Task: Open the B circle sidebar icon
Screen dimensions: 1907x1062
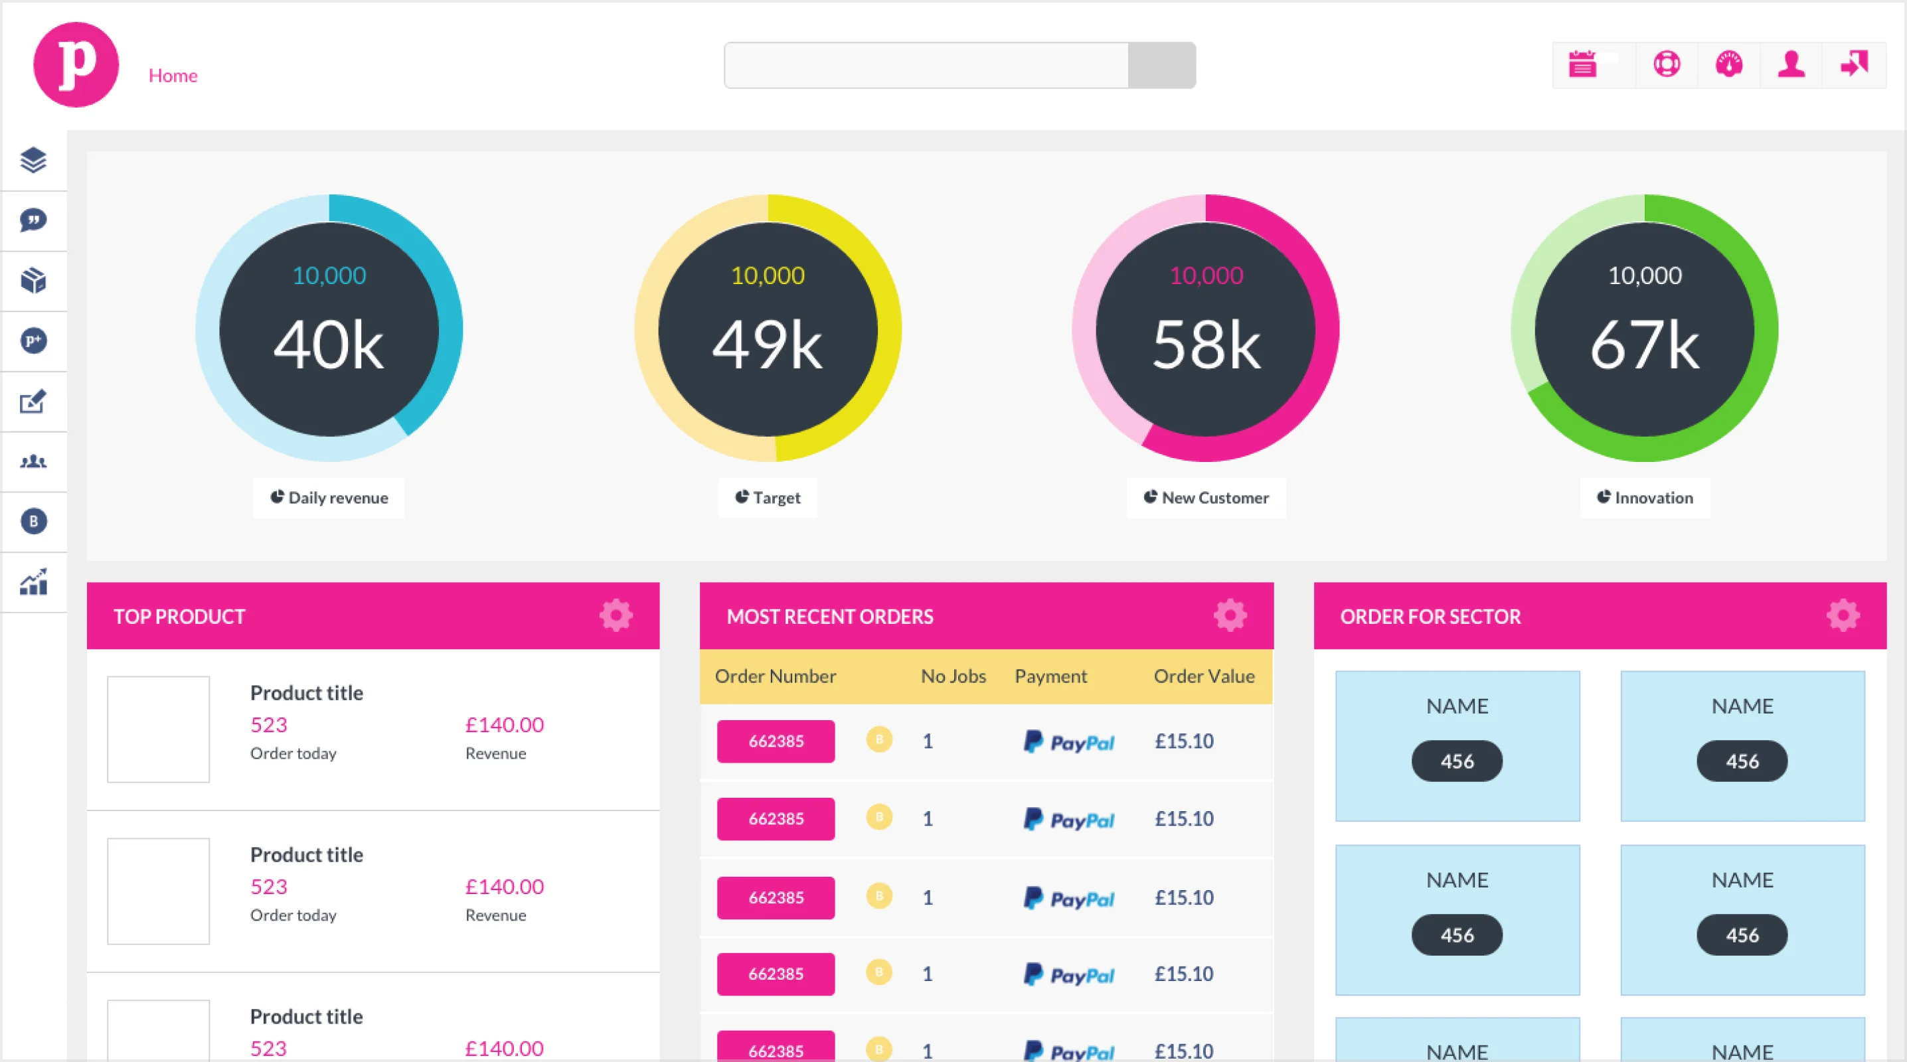Action: click(x=33, y=521)
